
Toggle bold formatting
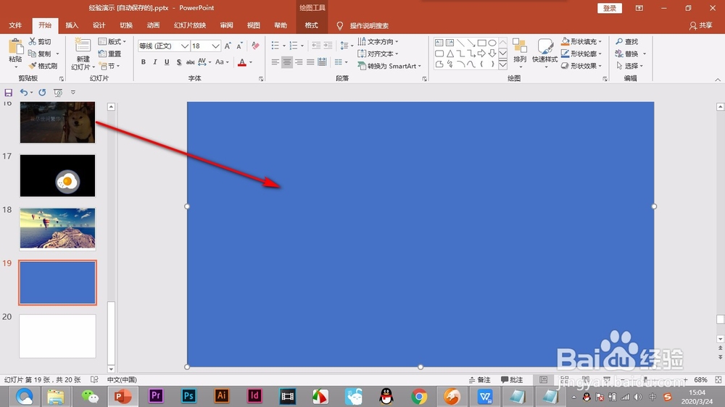[x=144, y=62]
